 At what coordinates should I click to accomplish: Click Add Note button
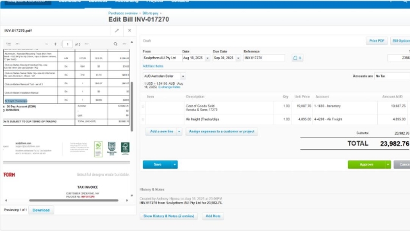(213, 216)
